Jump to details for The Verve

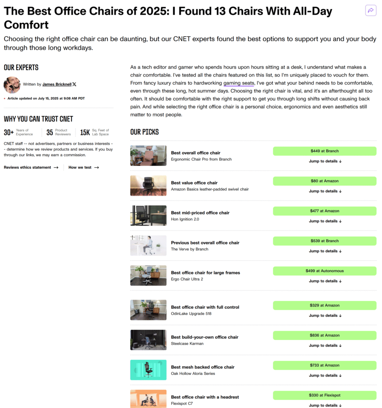click(325, 251)
